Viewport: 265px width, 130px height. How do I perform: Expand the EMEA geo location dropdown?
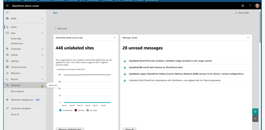coord(42,19)
